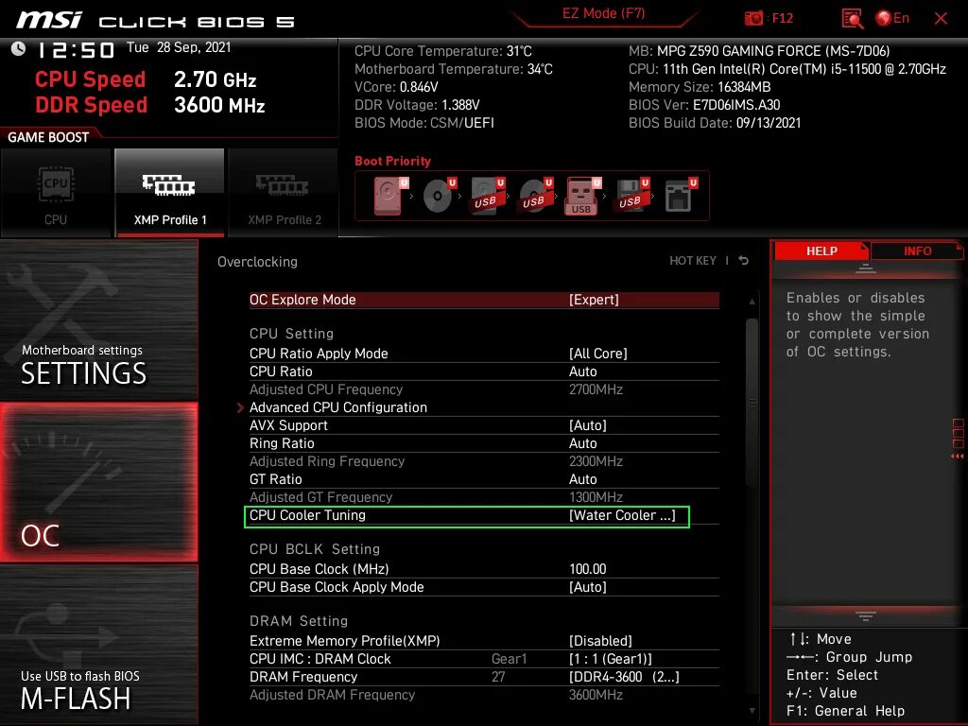The image size is (968, 726).
Task: Change language via the En globe icon
Action: pos(892,18)
